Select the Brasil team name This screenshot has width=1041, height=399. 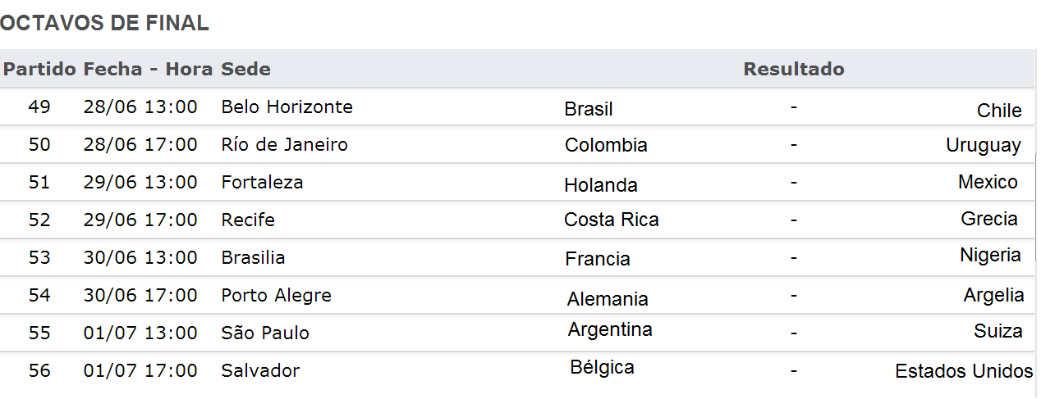coord(589,109)
